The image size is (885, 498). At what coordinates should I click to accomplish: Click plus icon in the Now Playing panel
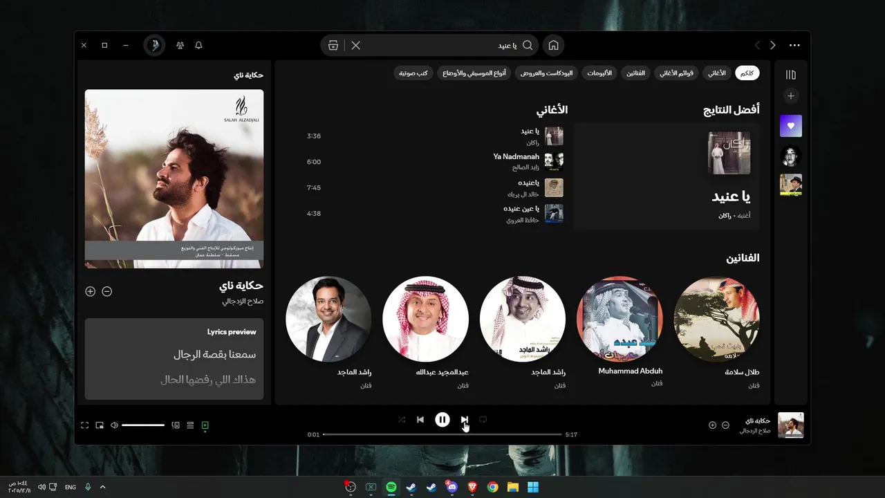(90, 291)
